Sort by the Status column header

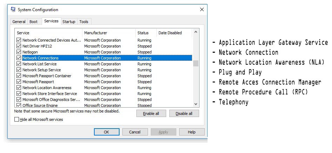click(x=146, y=33)
